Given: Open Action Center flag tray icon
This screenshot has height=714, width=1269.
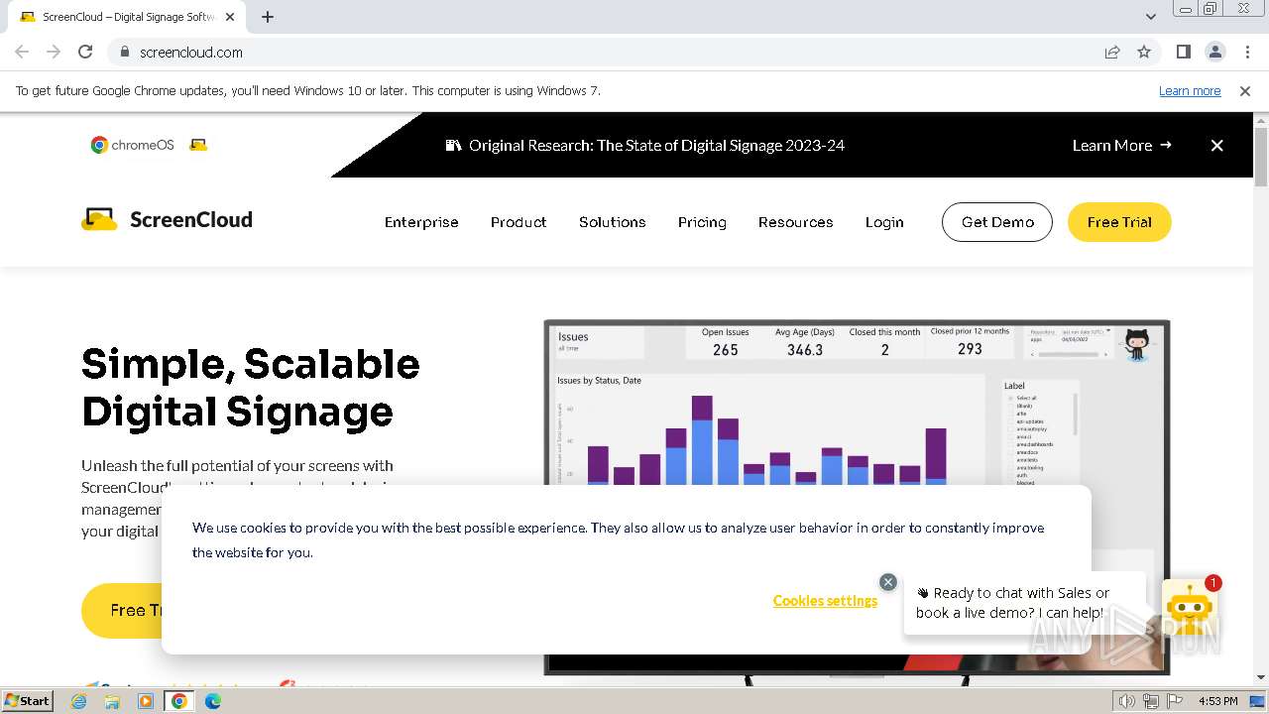Looking at the screenshot, I should 1175,701.
